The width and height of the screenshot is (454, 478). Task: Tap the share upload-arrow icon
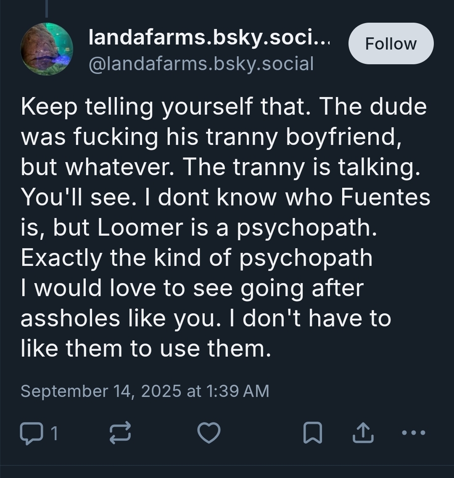pos(363,433)
